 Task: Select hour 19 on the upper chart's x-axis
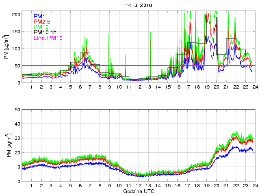pos(206,87)
